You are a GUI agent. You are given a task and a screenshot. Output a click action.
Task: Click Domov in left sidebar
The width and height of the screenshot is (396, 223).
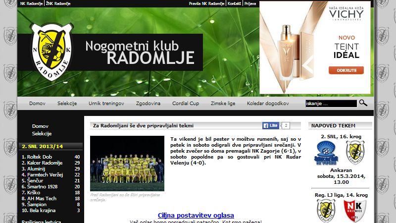40,126
